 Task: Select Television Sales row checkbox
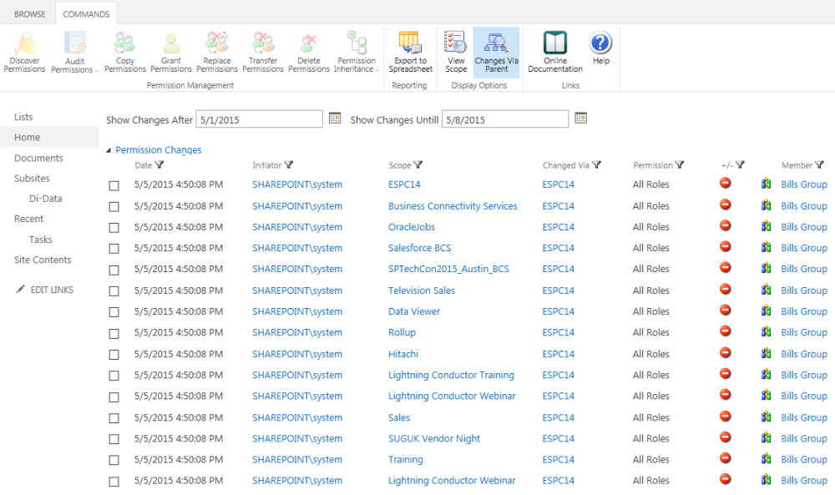tap(114, 291)
